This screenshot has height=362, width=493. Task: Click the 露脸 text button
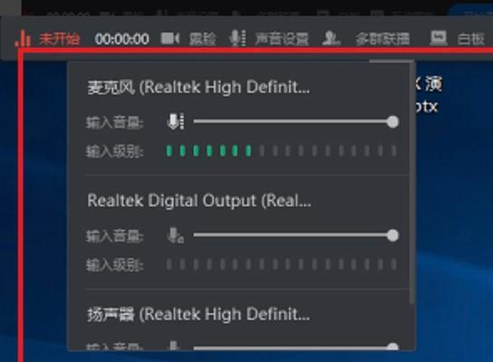202,39
